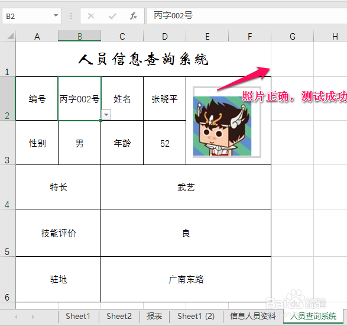The image size is (347, 326).
Task: Select row 1 header
Action: 8,59
